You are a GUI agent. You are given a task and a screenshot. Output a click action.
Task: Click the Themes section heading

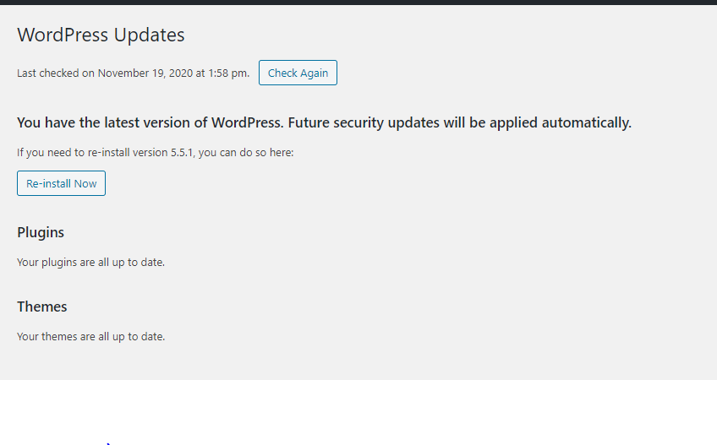tap(41, 307)
